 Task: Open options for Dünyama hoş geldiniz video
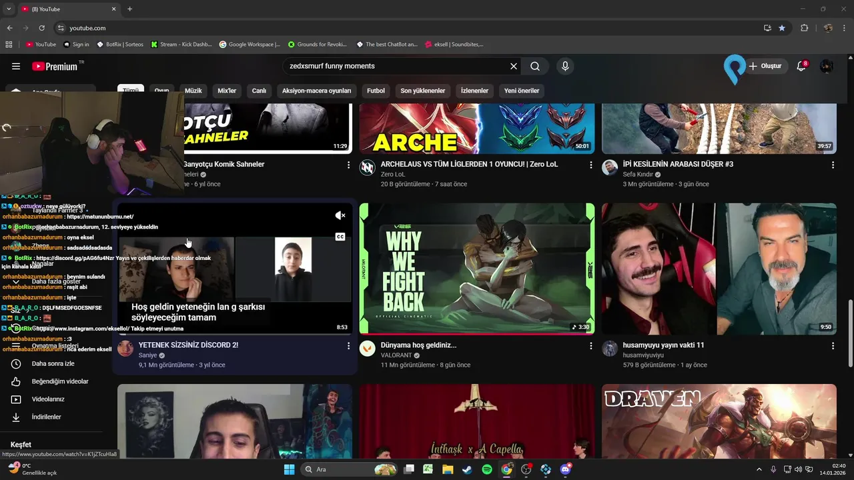click(590, 346)
